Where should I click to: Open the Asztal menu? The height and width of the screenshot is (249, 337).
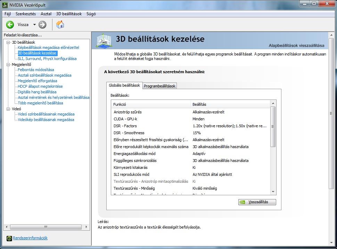click(x=46, y=14)
